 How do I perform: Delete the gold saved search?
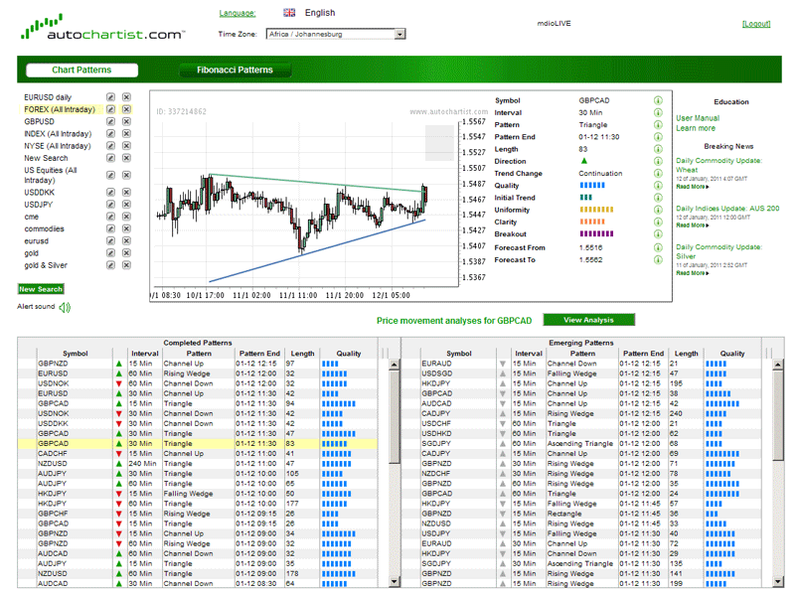click(126, 253)
